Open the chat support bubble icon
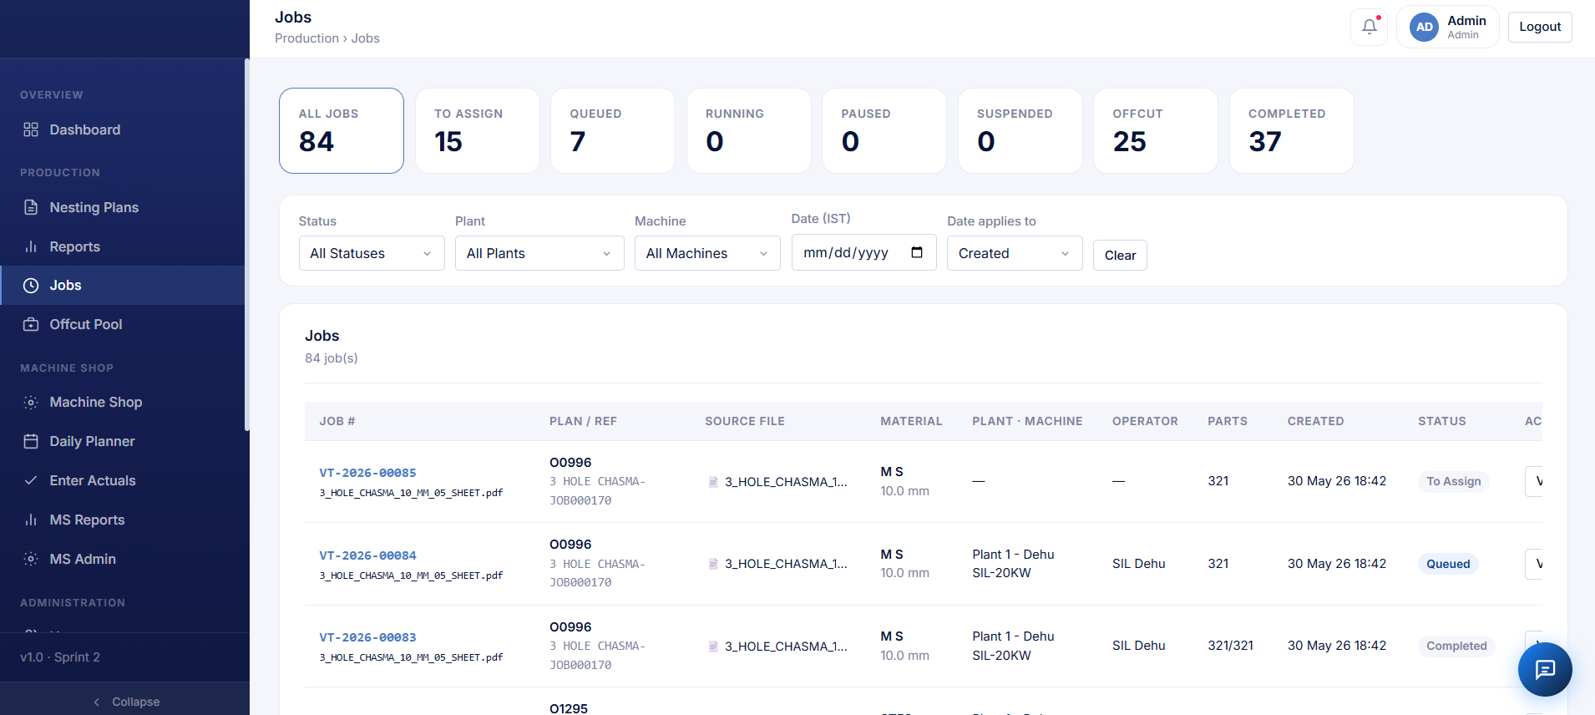The width and height of the screenshot is (1595, 715). (x=1545, y=669)
